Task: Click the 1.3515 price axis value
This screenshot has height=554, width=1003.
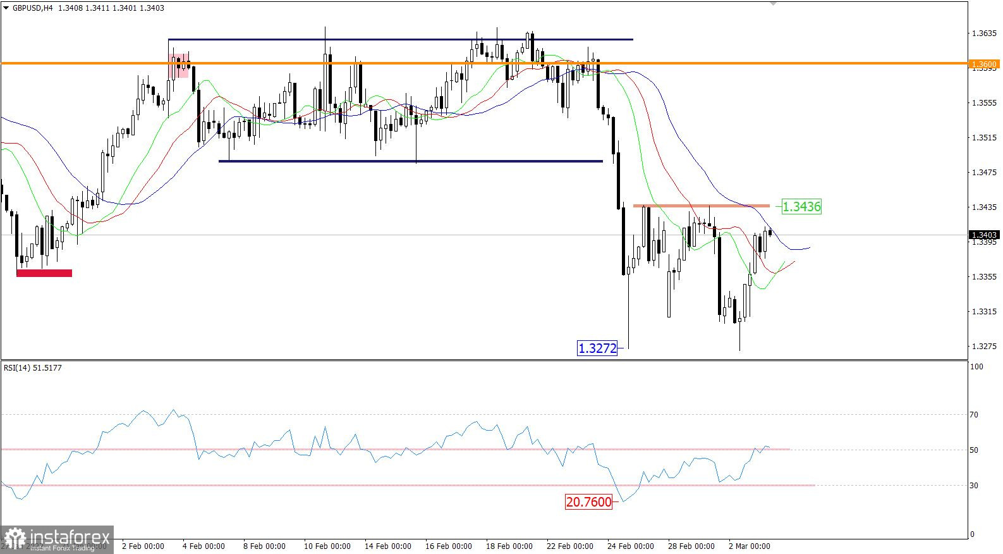Action: (984, 138)
